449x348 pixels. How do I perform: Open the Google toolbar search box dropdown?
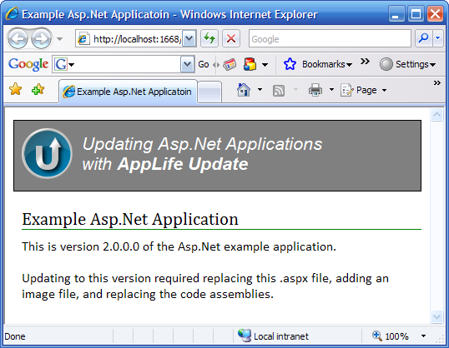click(187, 64)
